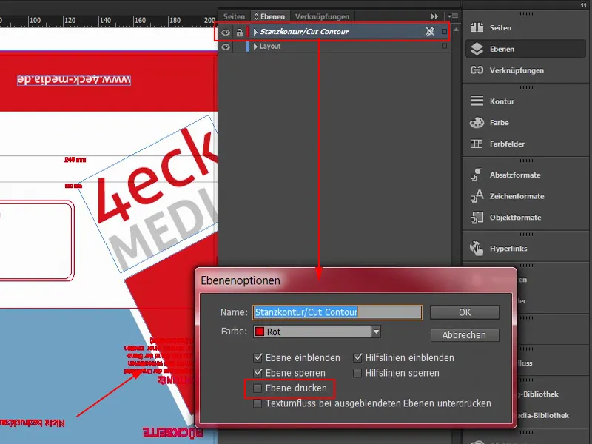Toggle the lock column of Layout layer

(x=239, y=47)
